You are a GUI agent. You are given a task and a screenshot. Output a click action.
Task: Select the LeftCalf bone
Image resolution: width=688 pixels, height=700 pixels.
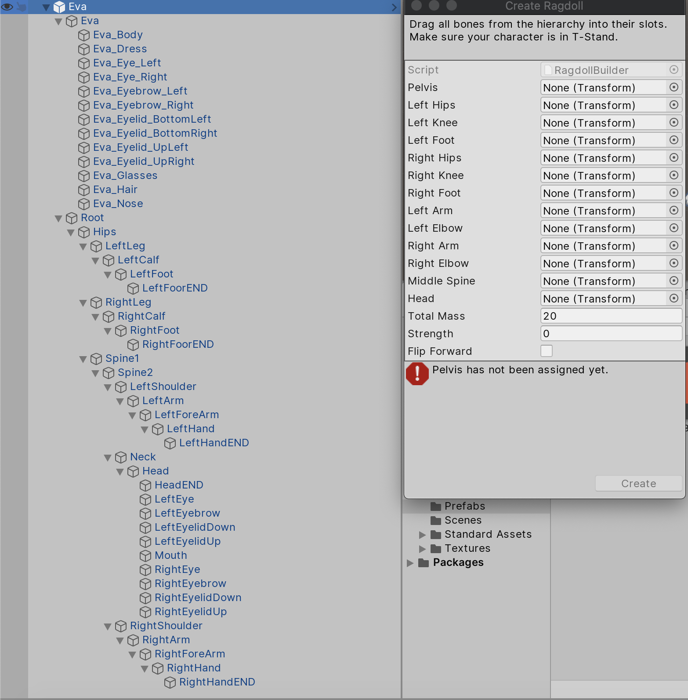coord(138,260)
